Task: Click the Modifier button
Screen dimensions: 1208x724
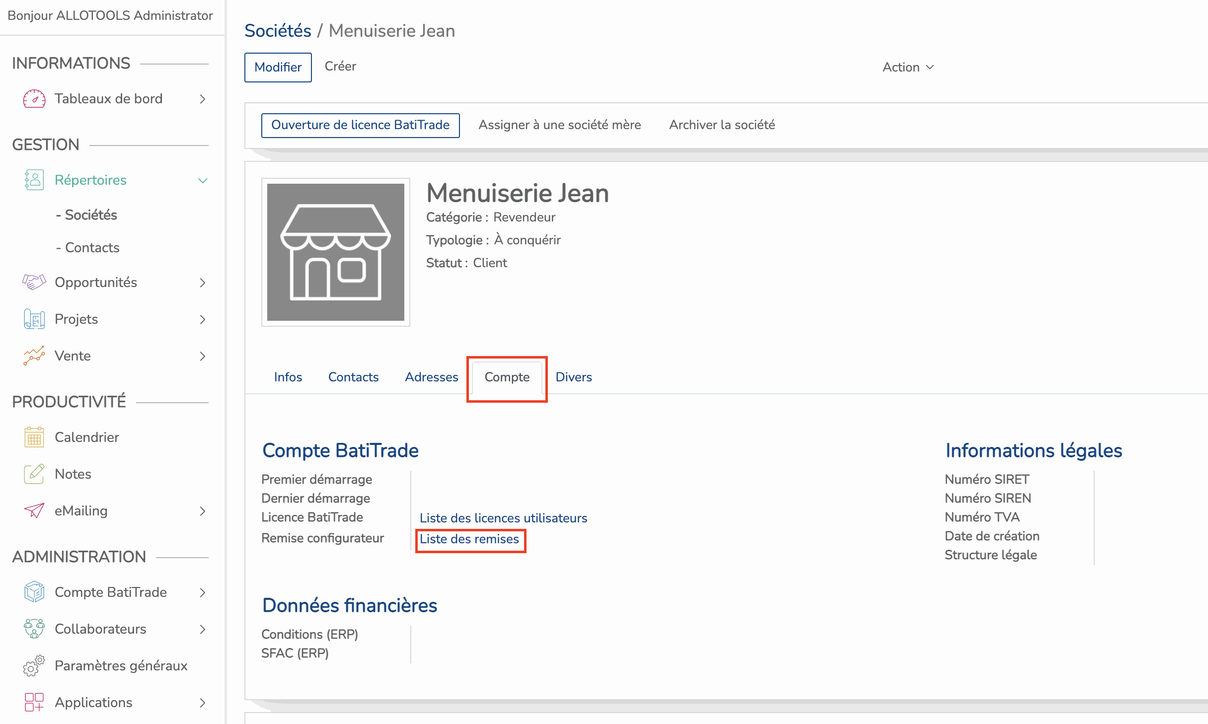Action: pos(278,68)
